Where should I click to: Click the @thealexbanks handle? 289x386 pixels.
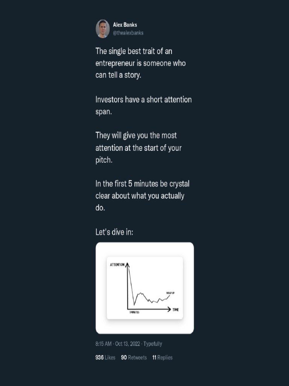coord(128,33)
